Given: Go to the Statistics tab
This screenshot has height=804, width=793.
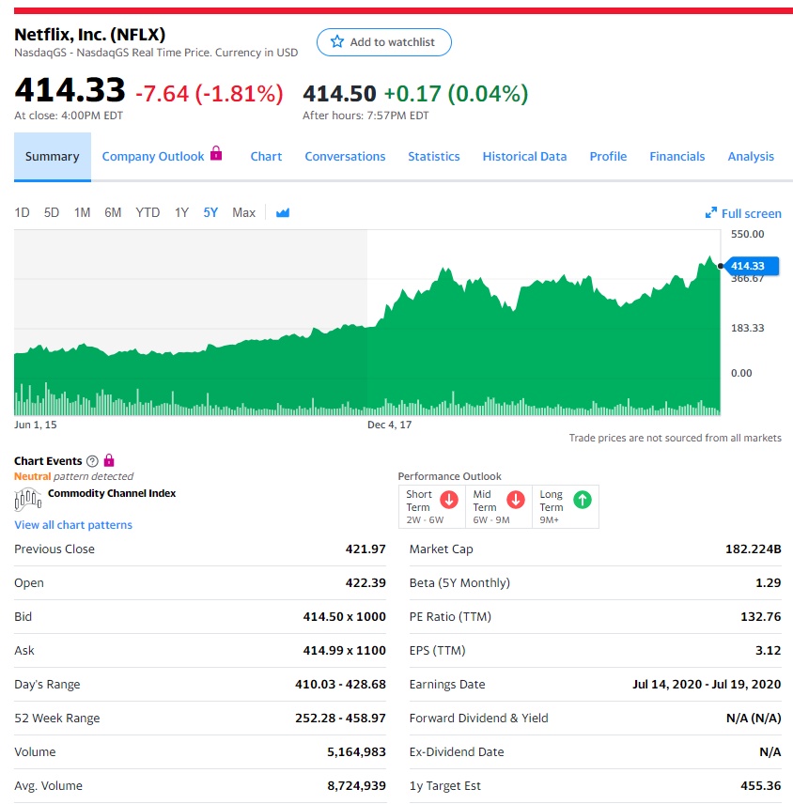Looking at the screenshot, I should click(x=434, y=157).
